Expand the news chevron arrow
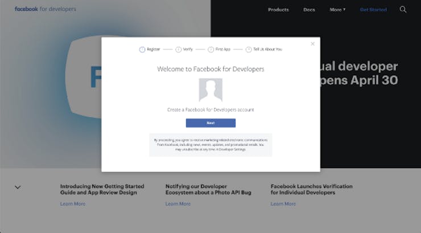Image resolution: width=421 pixels, height=233 pixels. pos(18,187)
